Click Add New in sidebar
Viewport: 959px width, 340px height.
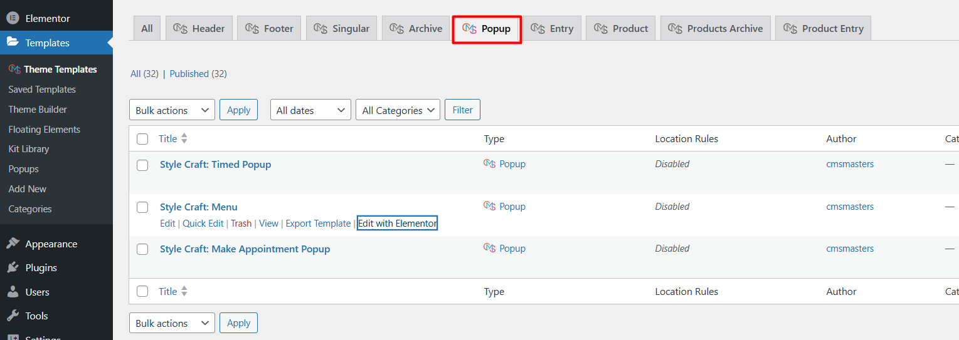(x=28, y=189)
